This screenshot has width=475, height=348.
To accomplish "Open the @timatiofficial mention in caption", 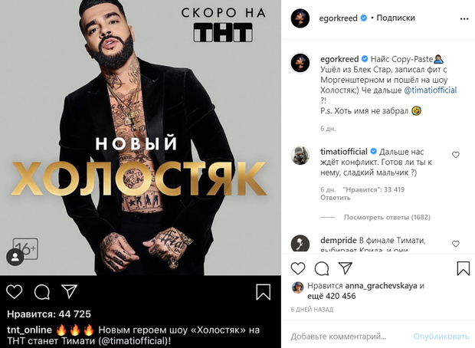I will (430, 90).
